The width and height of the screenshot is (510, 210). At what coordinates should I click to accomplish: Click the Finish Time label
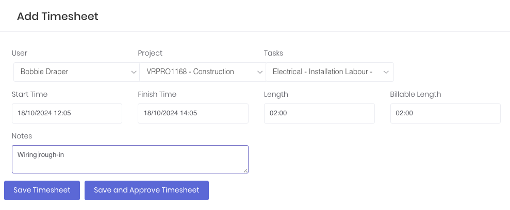coord(157,94)
